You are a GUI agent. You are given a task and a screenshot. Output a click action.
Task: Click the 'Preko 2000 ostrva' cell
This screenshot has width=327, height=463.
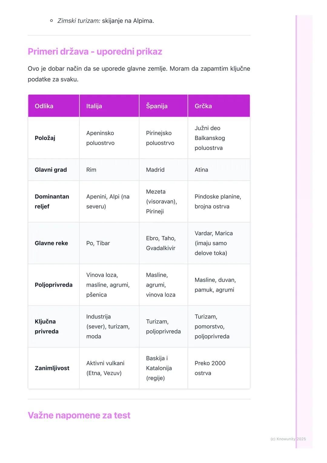[x=210, y=368]
